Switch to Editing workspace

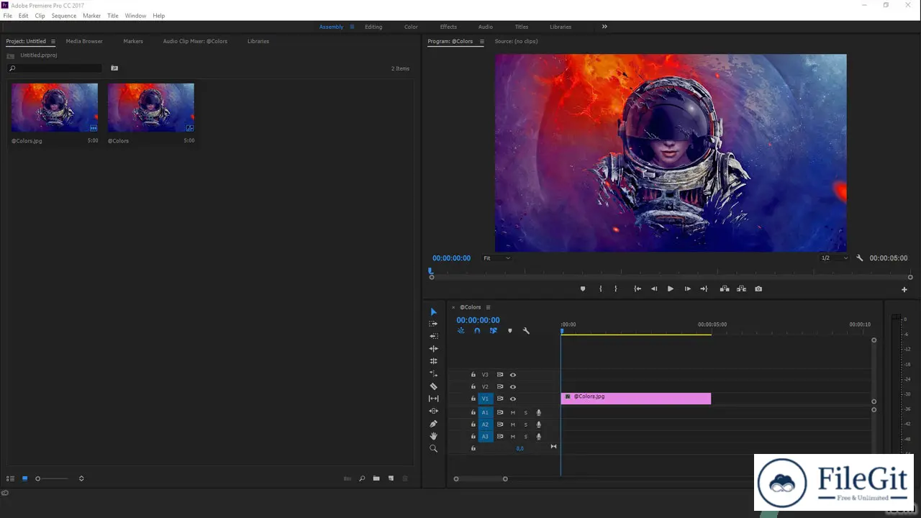(373, 27)
